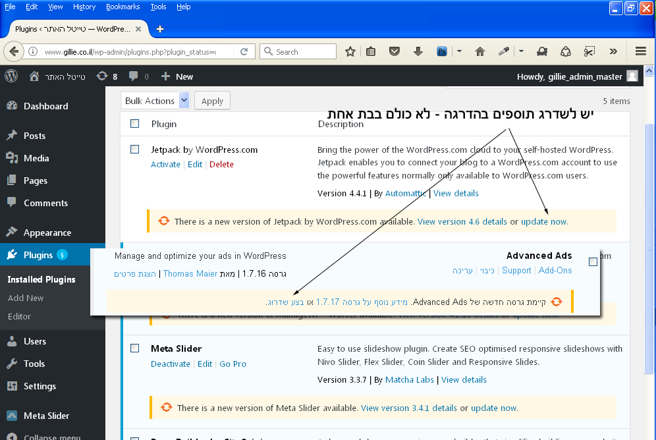Screen dimensions: 656x440
Task: Expand dropdown arrow next to Ps icon
Action: (x=459, y=51)
